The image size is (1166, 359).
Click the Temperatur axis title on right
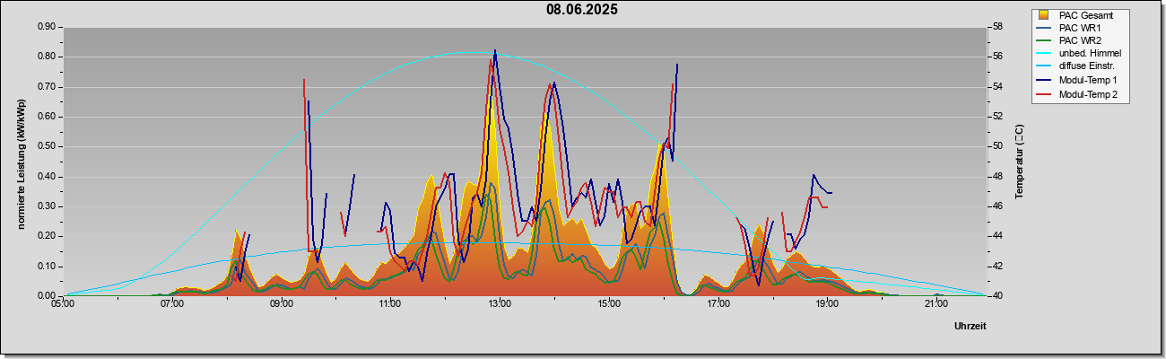click(x=1019, y=162)
